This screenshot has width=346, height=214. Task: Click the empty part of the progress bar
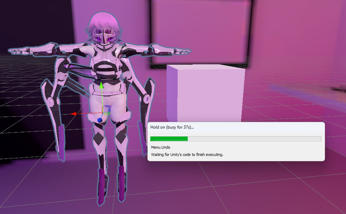tap(254, 139)
